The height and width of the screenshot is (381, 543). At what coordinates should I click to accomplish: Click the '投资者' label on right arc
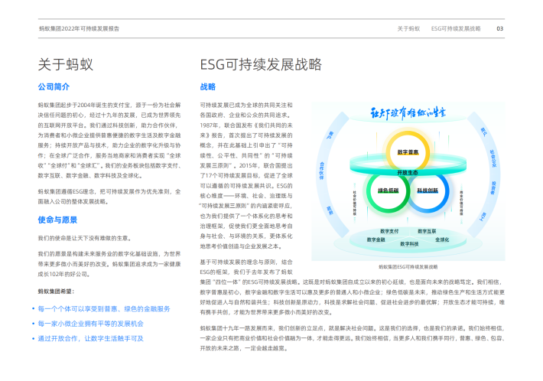(x=493, y=187)
